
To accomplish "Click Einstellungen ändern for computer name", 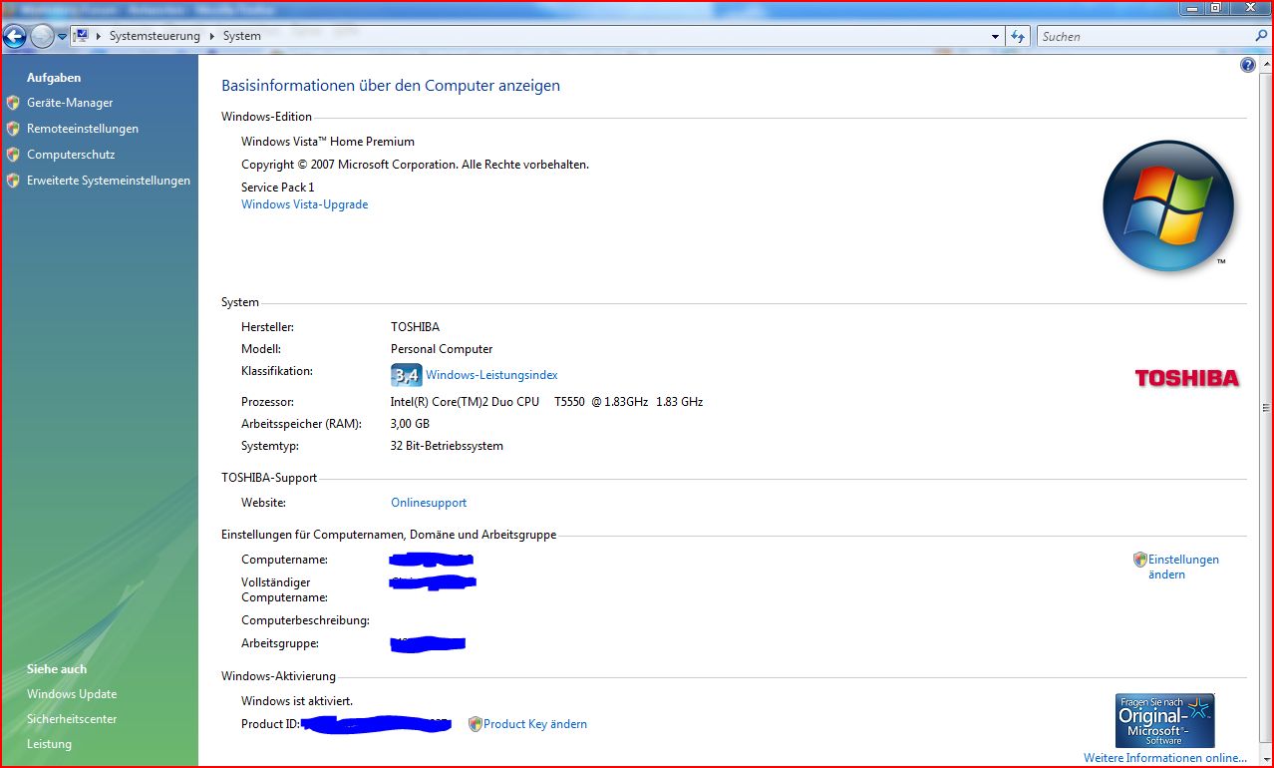I will [1182, 567].
